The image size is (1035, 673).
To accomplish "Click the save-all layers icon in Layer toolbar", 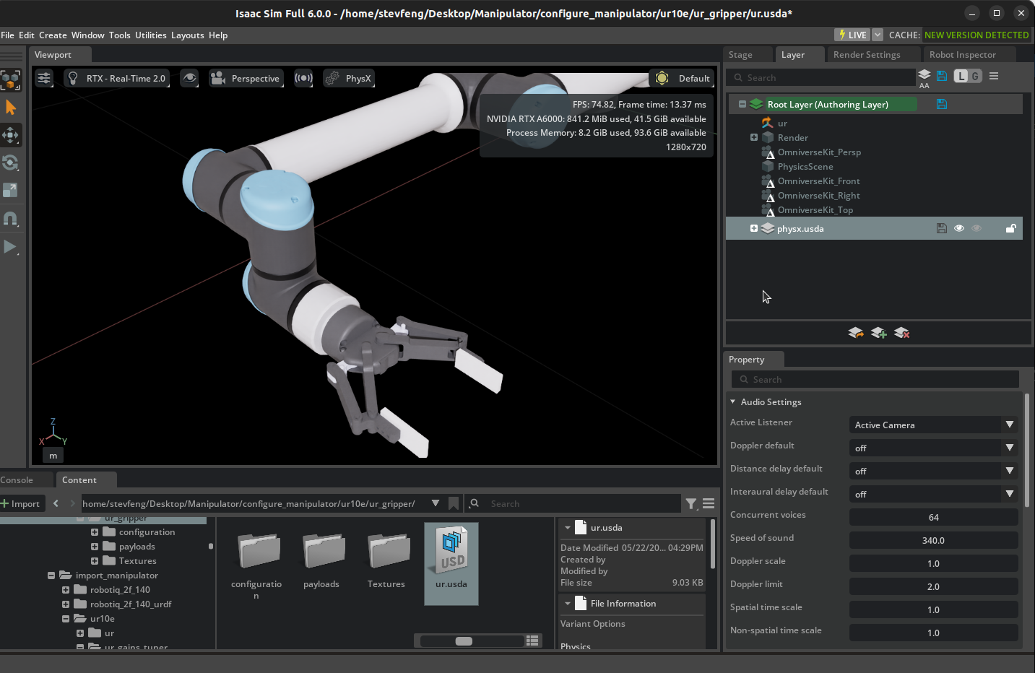I will point(942,76).
